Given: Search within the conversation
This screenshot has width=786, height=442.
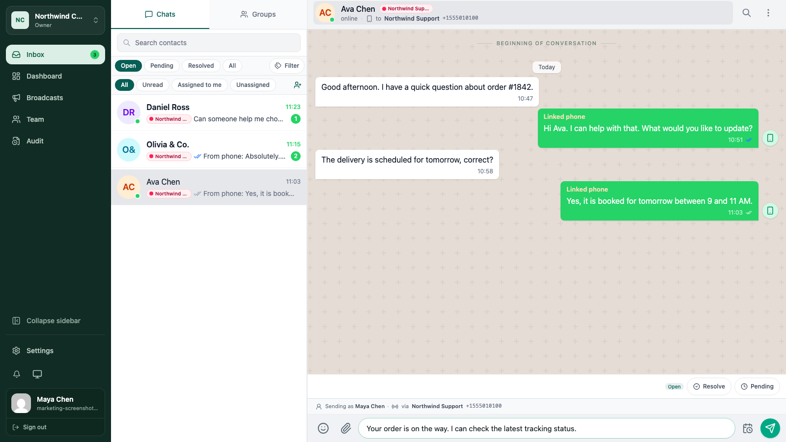Looking at the screenshot, I should click(747, 13).
